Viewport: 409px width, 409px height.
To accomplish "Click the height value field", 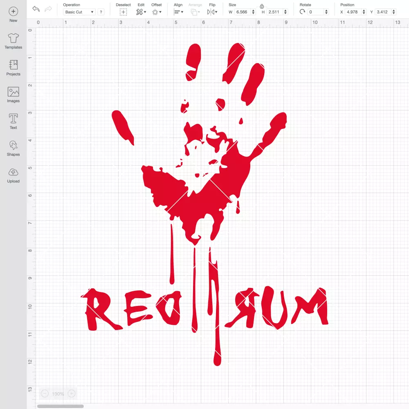I will tap(274, 12).
